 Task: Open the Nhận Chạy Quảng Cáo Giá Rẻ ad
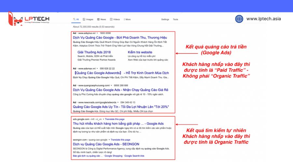[120, 90]
